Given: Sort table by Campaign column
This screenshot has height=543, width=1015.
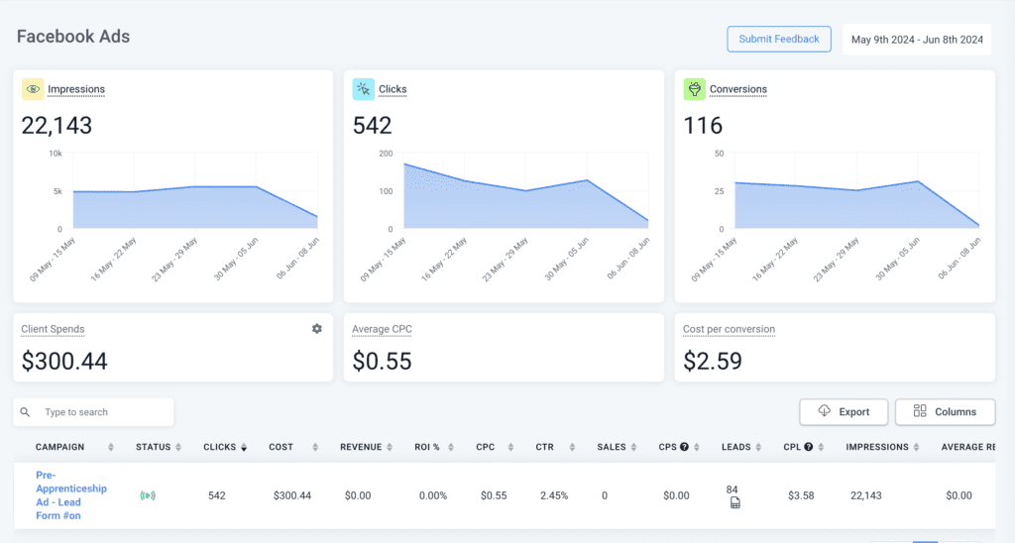Looking at the screenshot, I should click(111, 447).
